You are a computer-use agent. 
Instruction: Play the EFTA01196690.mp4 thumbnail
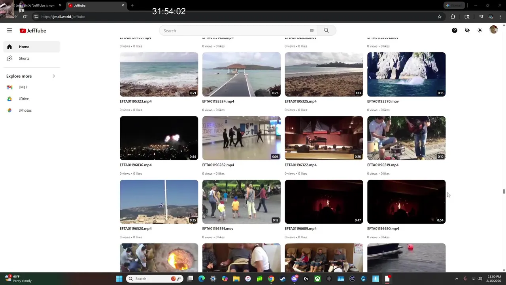tap(406, 201)
